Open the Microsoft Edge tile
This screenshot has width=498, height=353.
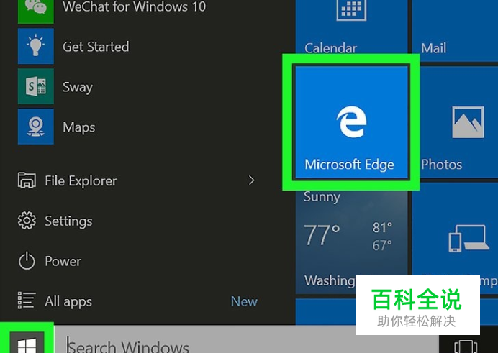[351, 122]
